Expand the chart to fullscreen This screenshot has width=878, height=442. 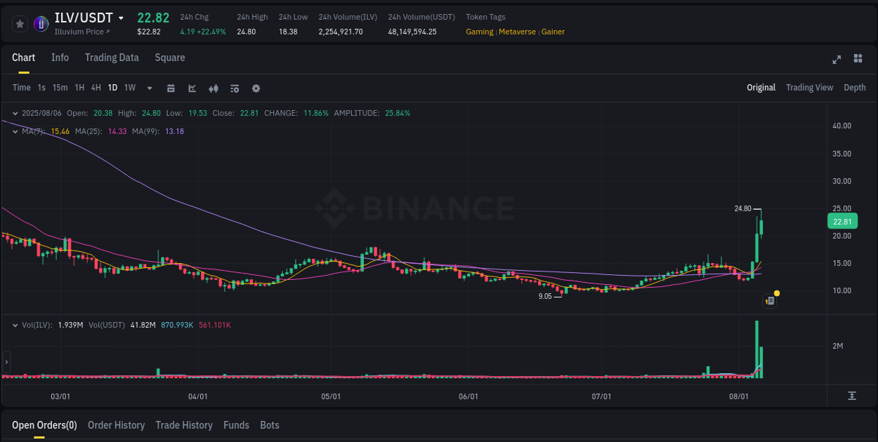[837, 60]
